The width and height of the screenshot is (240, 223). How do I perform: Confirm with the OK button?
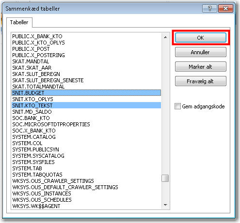[x=201, y=38]
